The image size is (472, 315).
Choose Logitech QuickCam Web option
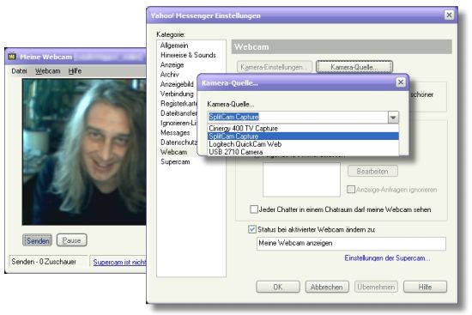(x=303, y=144)
